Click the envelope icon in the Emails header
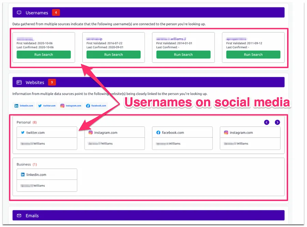Image resolution: width=307 pixels, height=227 pixels. click(x=18, y=215)
